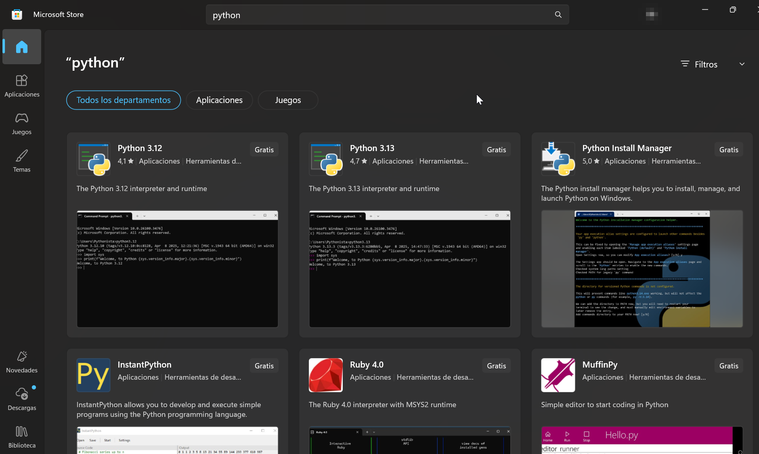Image resolution: width=759 pixels, height=454 pixels.
Task: Open InstantPython screenshot thumbnail
Action: [177, 440]
